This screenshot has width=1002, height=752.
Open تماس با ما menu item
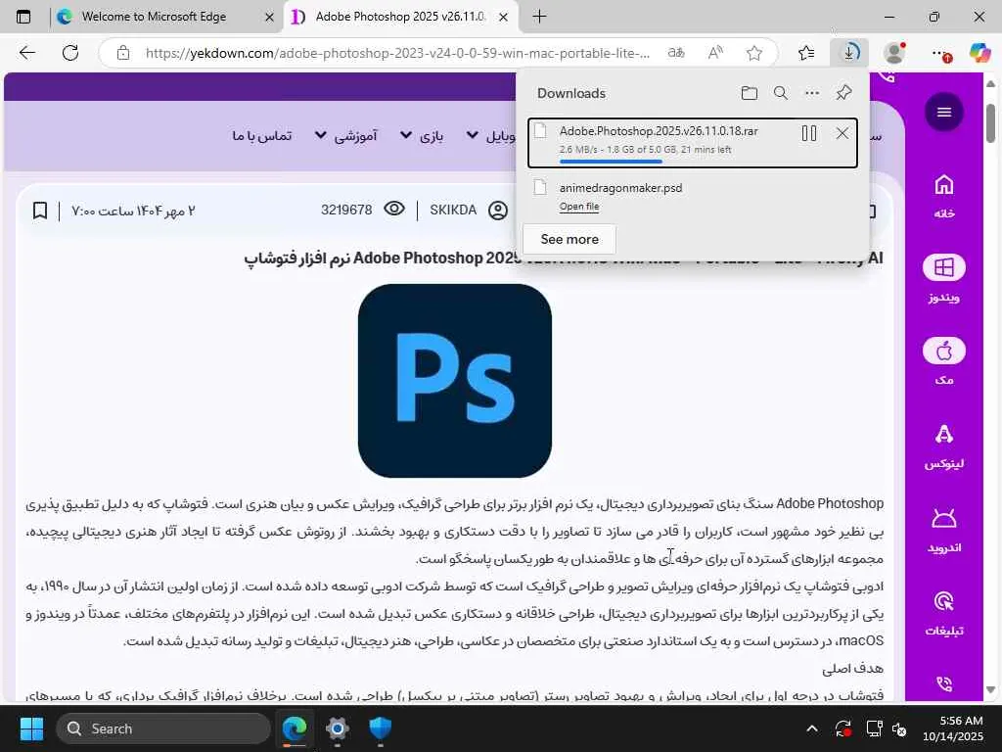pos(262,136)
